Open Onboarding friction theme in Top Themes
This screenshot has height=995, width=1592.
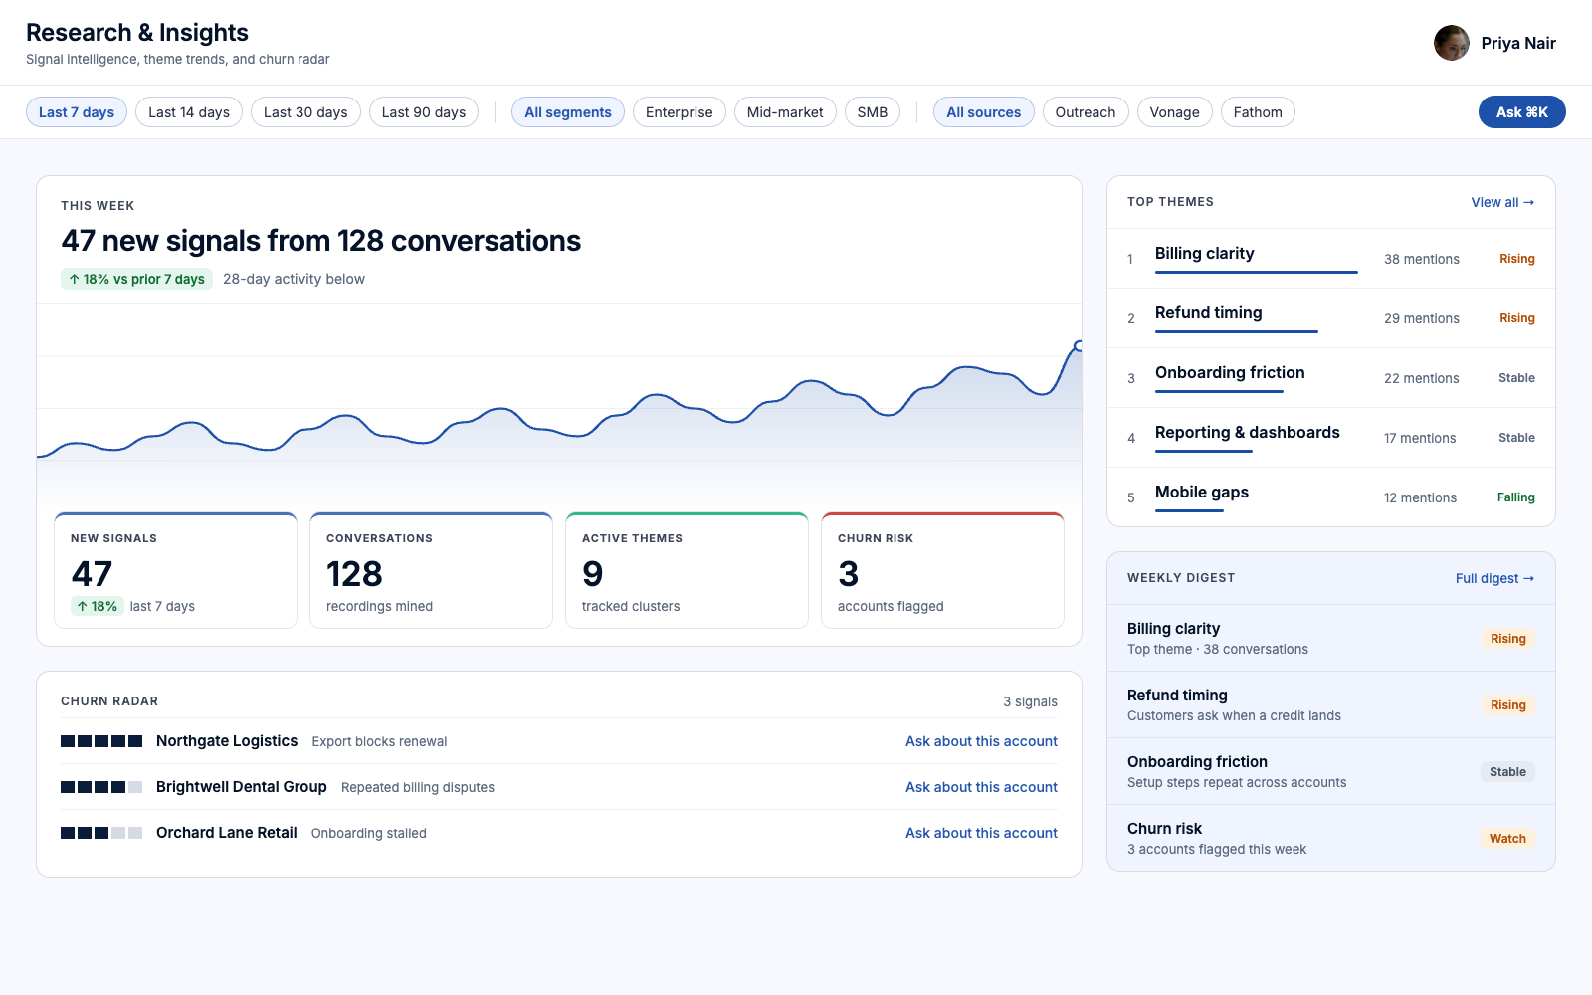(1331, 378)
